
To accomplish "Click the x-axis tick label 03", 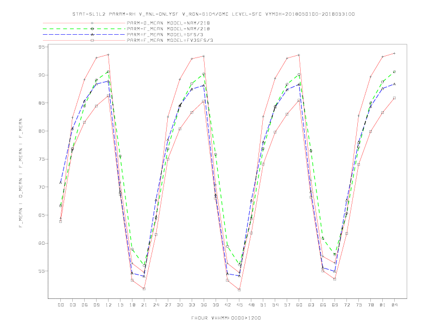I will (x=72, y=305).
